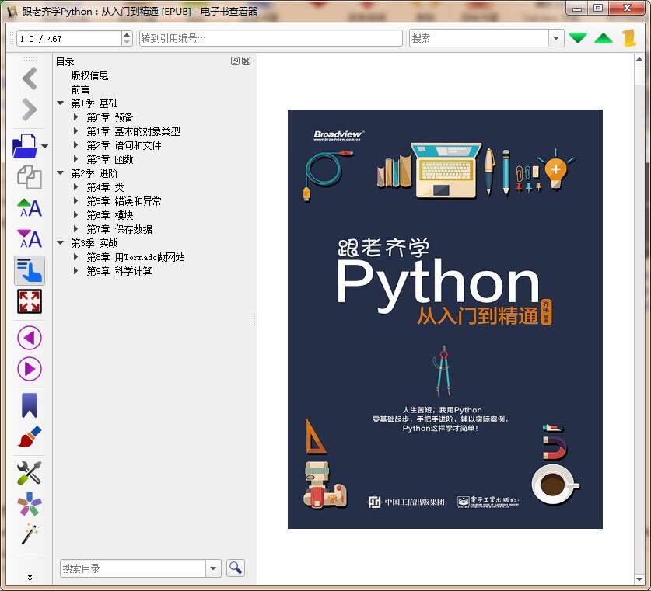Toggle fullscreen reading mode
The image size is (651, 591).
pyautogui.click(x=28, y=301)
